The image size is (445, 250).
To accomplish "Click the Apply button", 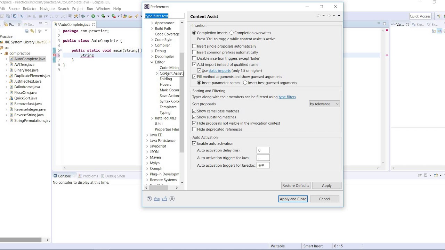I will point(327,185).
